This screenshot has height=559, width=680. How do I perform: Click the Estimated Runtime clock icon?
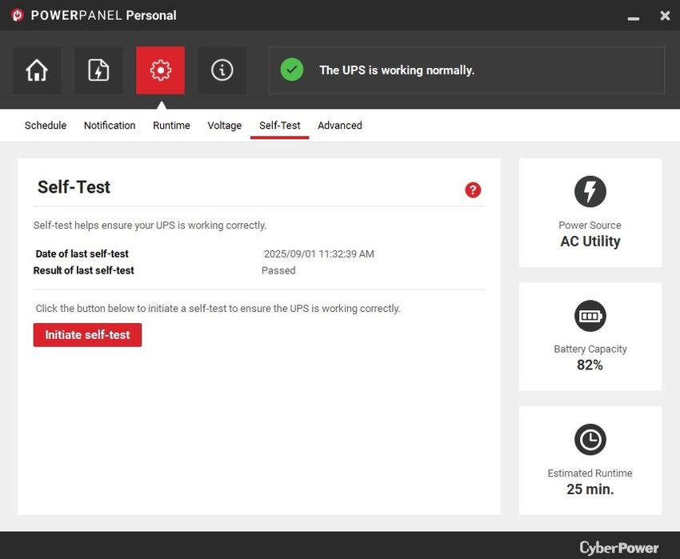(590, 440)
